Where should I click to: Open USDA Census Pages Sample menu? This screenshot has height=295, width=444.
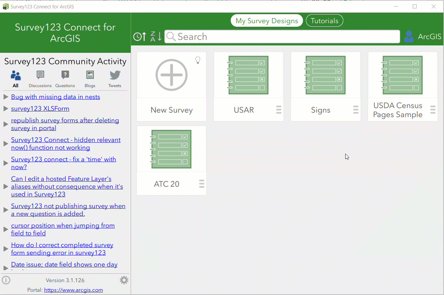[433, 110]
